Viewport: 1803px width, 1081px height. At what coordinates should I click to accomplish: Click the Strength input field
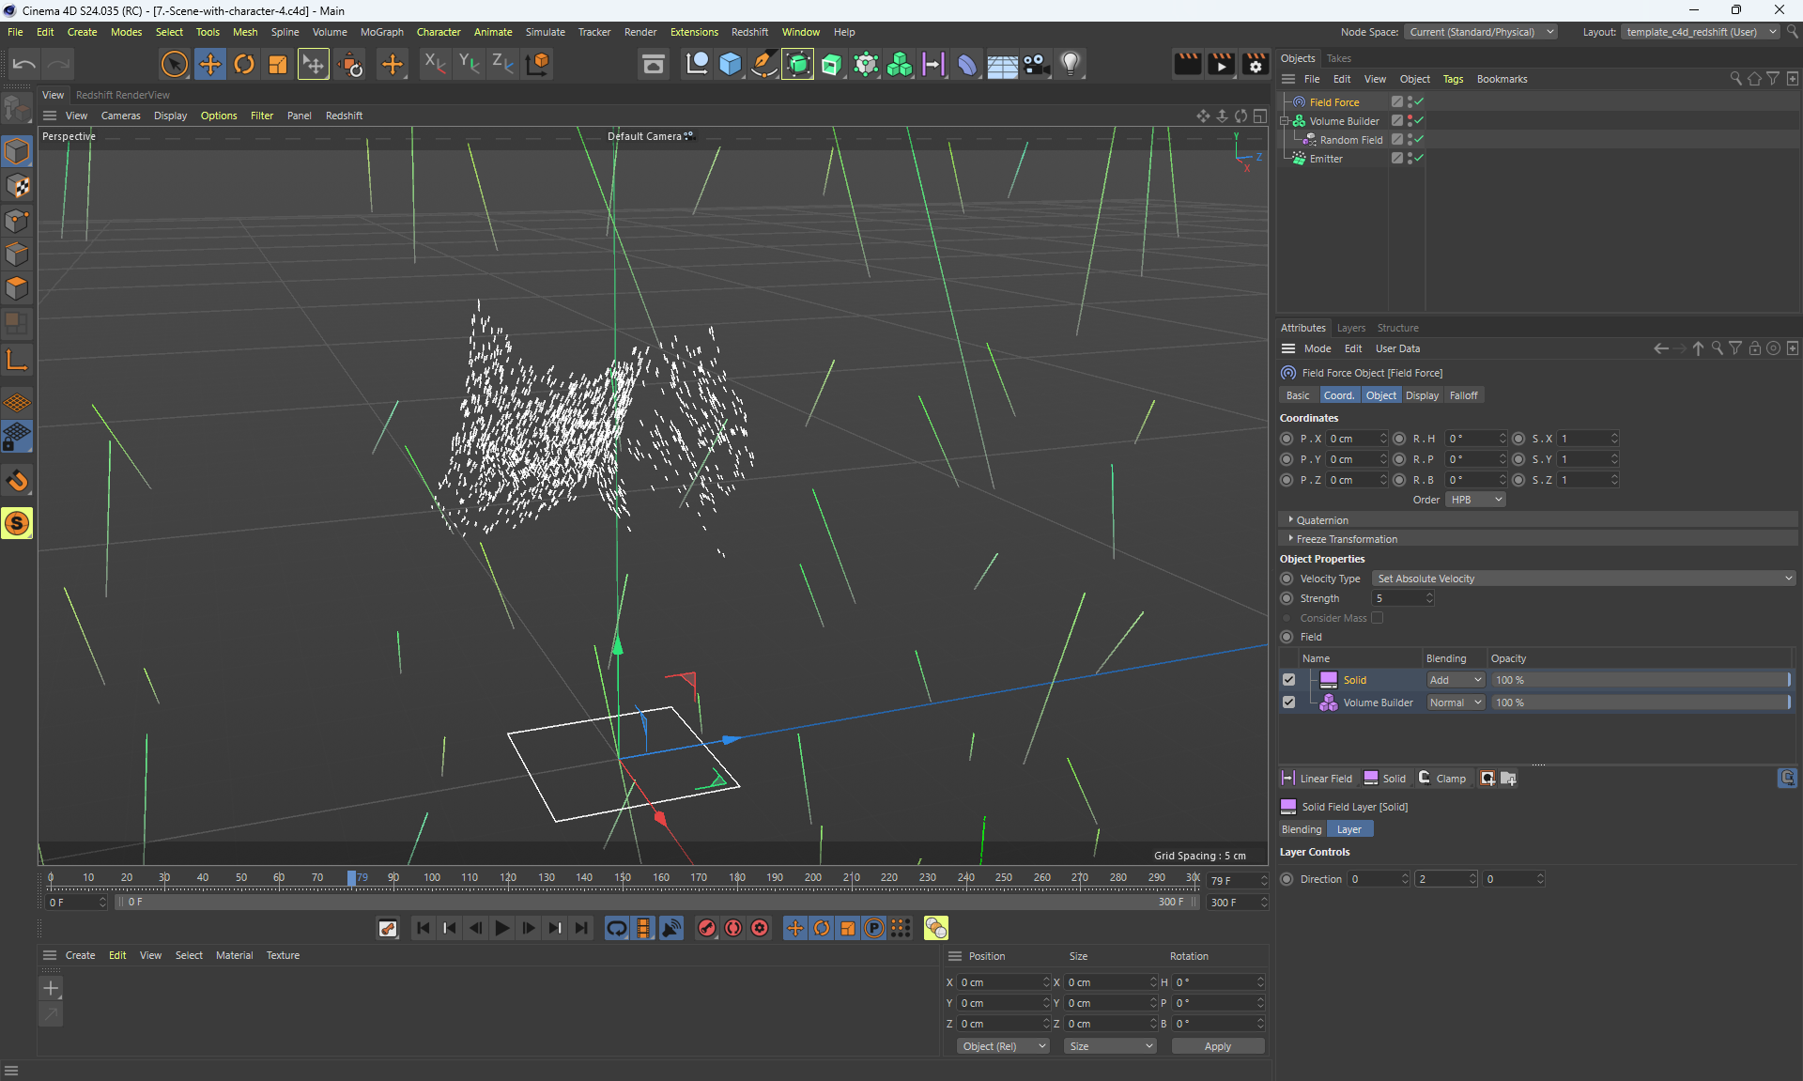(x=1397, y=598)
